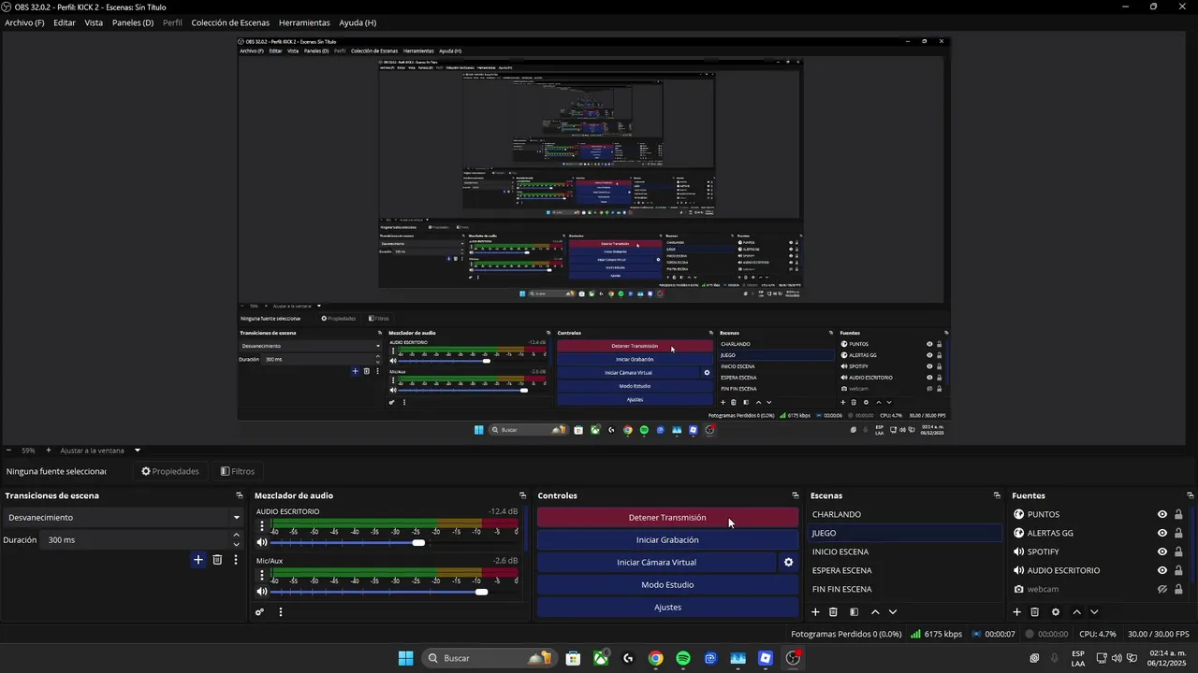Image resolution: width=1198 pixels, height=673 pixels.
Task: Click Iniciar Cámara Virtual button
Action: tap(656, 563)
